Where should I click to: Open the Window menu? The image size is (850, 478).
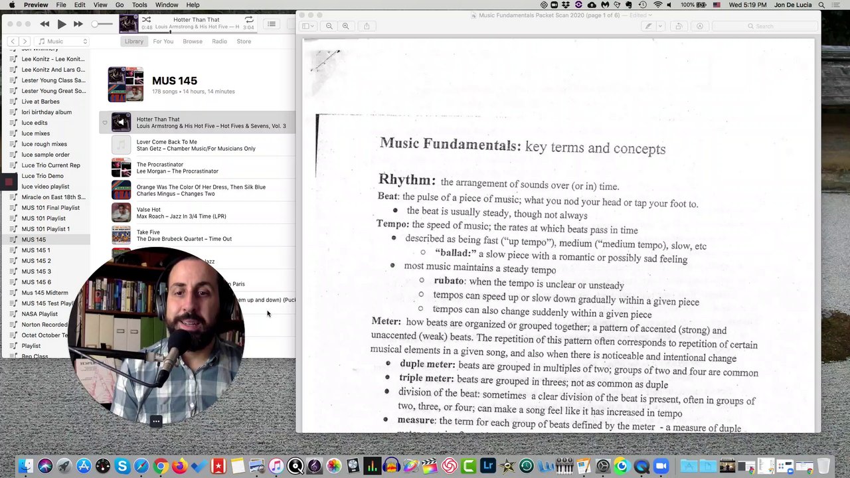[167, 5]
